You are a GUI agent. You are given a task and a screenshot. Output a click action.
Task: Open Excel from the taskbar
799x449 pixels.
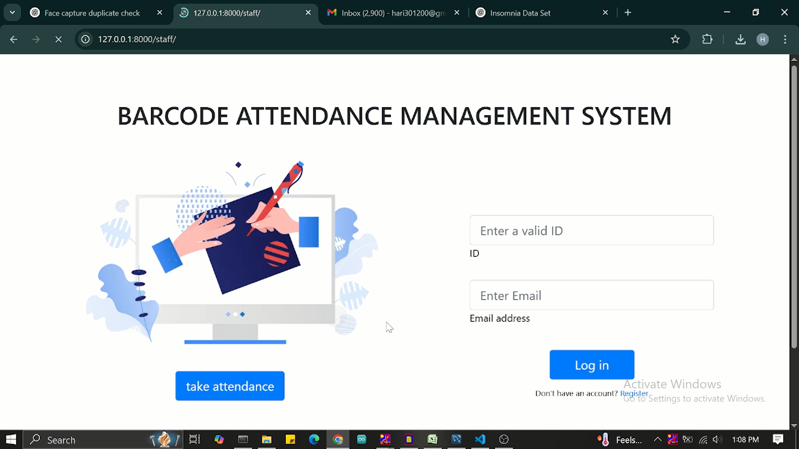[432, 439]
